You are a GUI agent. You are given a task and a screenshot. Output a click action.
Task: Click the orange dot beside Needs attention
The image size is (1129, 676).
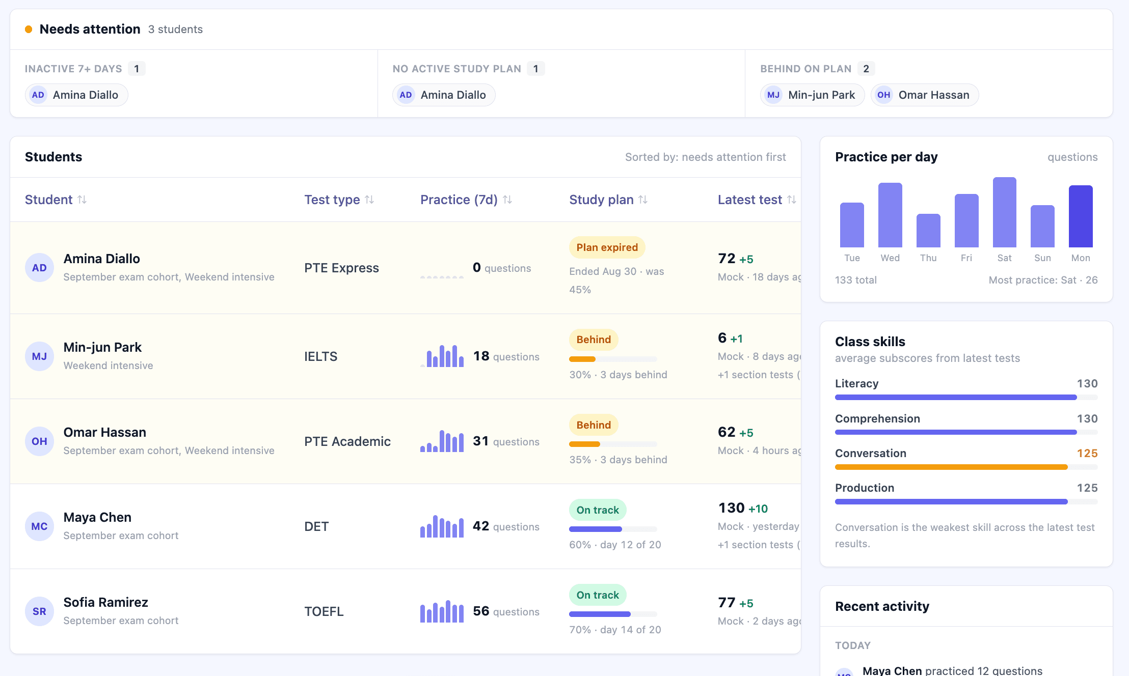(x=29, y=29)
